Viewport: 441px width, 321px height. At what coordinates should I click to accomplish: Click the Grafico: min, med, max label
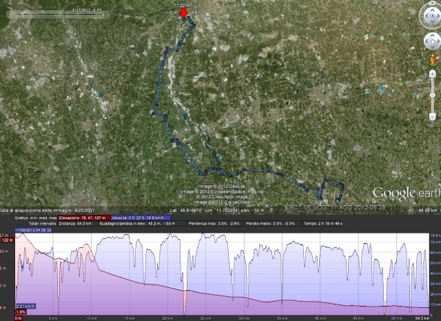[36, 218]
